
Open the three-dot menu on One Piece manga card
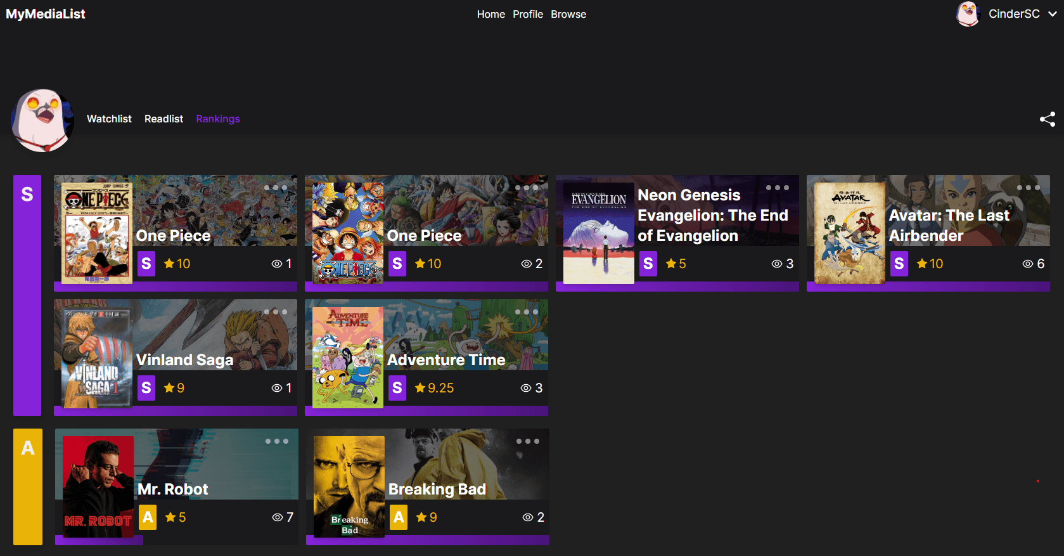click(276, 188)
